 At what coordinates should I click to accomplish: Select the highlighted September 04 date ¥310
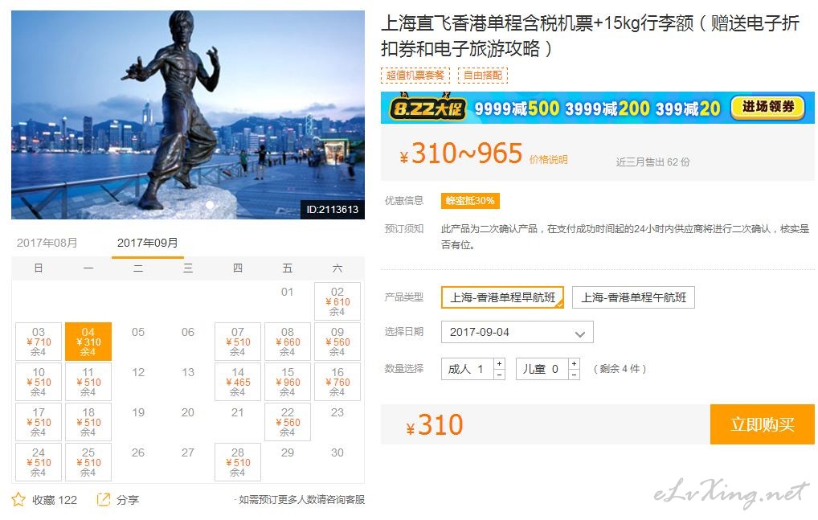coord(88,342)
